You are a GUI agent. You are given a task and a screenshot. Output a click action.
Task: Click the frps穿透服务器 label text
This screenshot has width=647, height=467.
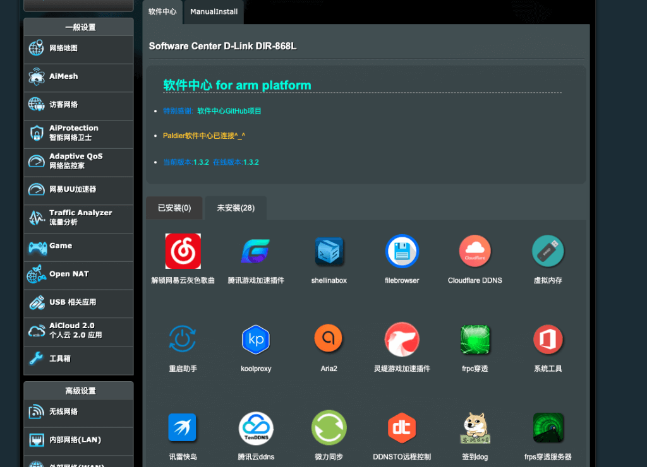[x=548, y=457]
